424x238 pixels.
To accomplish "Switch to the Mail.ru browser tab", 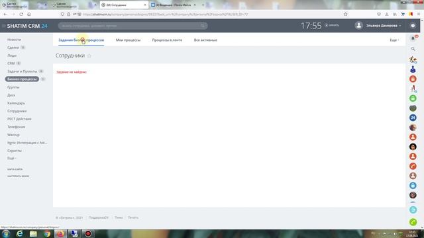I will [x=173, y=5].
